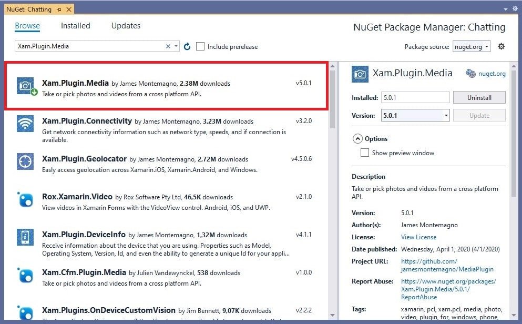This screenshot has height=324, width=522.
Task: Click the Xam.Plugin.DeviceInfo phone icon
Action: pos(25,237)
